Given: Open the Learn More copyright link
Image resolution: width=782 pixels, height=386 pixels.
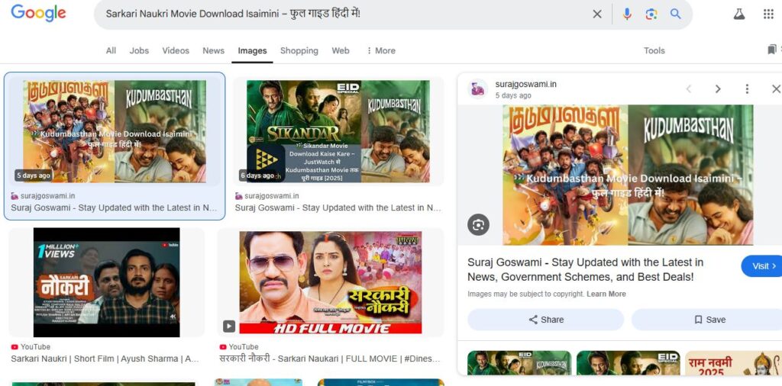Looking at the screenshot, I should click(606, 294).
